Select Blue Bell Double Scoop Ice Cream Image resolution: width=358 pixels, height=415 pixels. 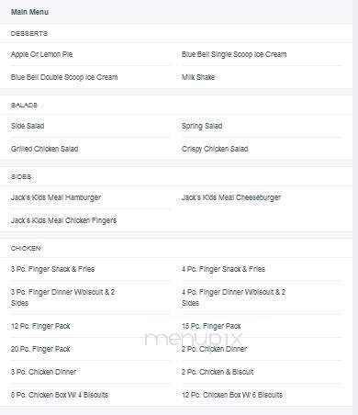64,77
